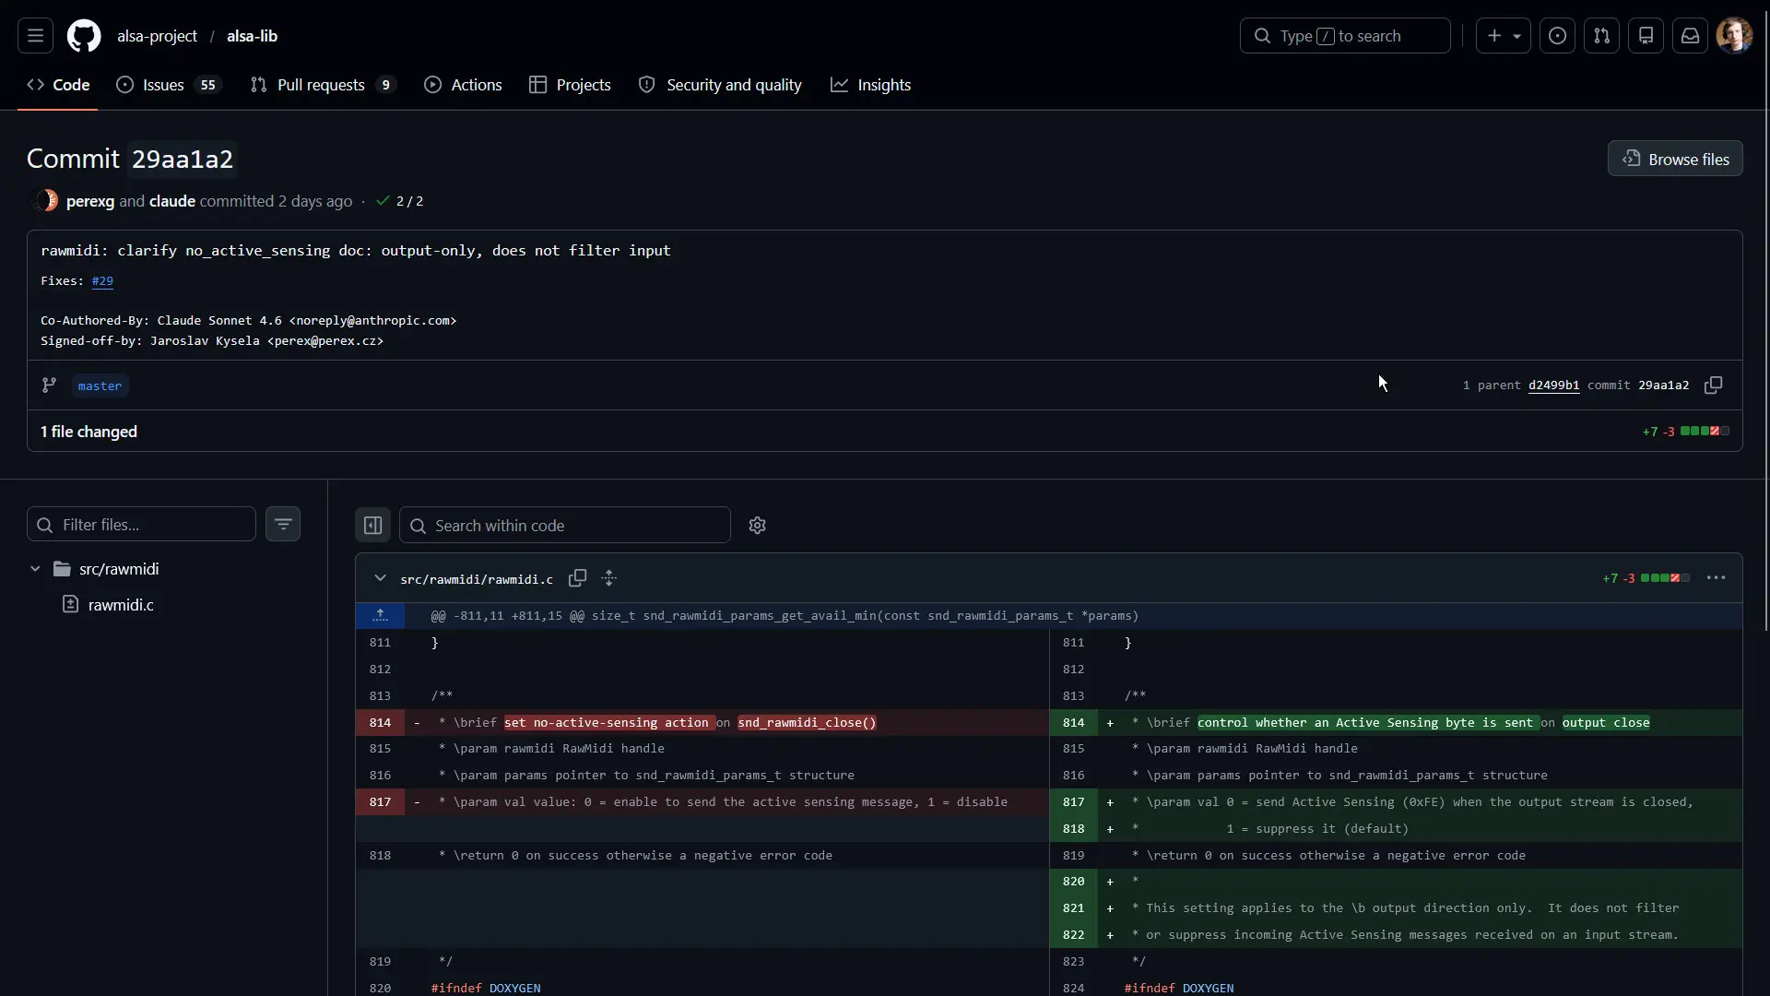
Task: Select removed line number 814 on left
Action: pyautogui.click(x=380, y=723)
